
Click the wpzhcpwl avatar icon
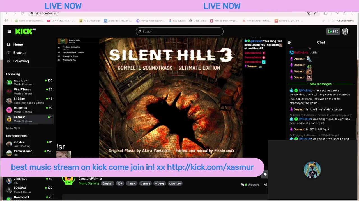(x=9, y=82)
